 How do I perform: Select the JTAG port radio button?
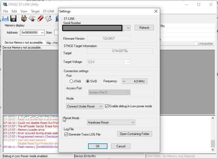tap(71, 81)
